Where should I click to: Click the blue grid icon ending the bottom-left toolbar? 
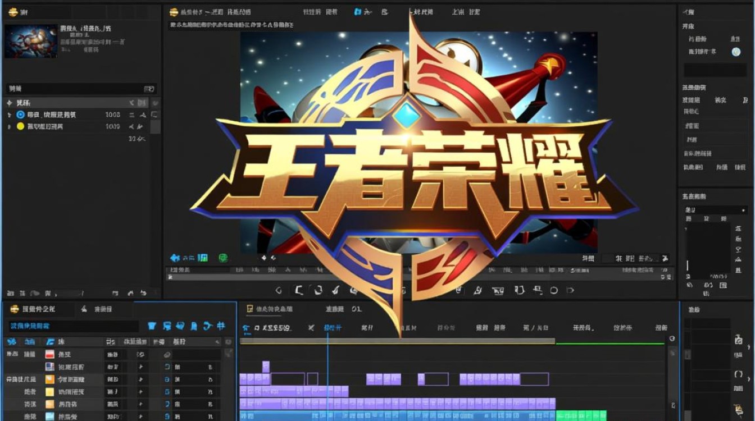coord(221,326)
